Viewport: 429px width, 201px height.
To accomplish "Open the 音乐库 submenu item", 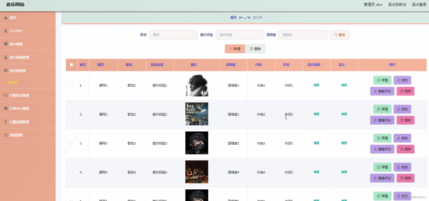I will coord(12,82).
